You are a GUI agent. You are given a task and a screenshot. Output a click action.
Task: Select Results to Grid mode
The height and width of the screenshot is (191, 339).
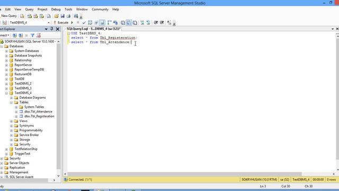point(129,22)
